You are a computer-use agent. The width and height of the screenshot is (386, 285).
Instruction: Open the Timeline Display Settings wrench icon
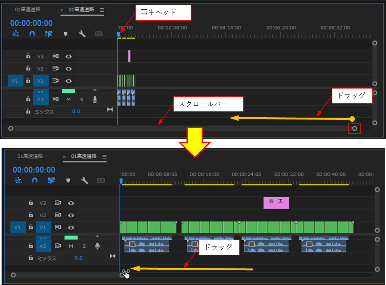pos(82,34)
